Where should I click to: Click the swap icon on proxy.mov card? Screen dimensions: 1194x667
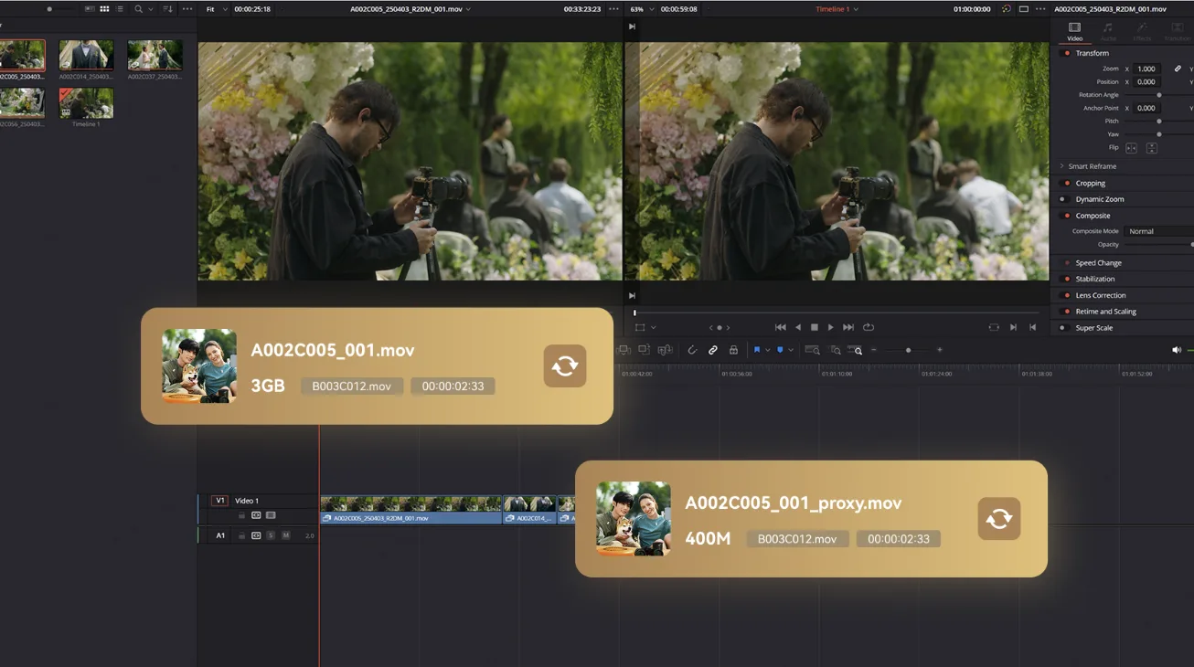(x=998, y=518)
